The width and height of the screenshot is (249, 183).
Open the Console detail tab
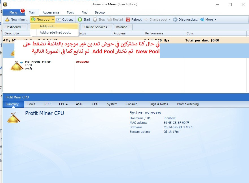(131, 104)
